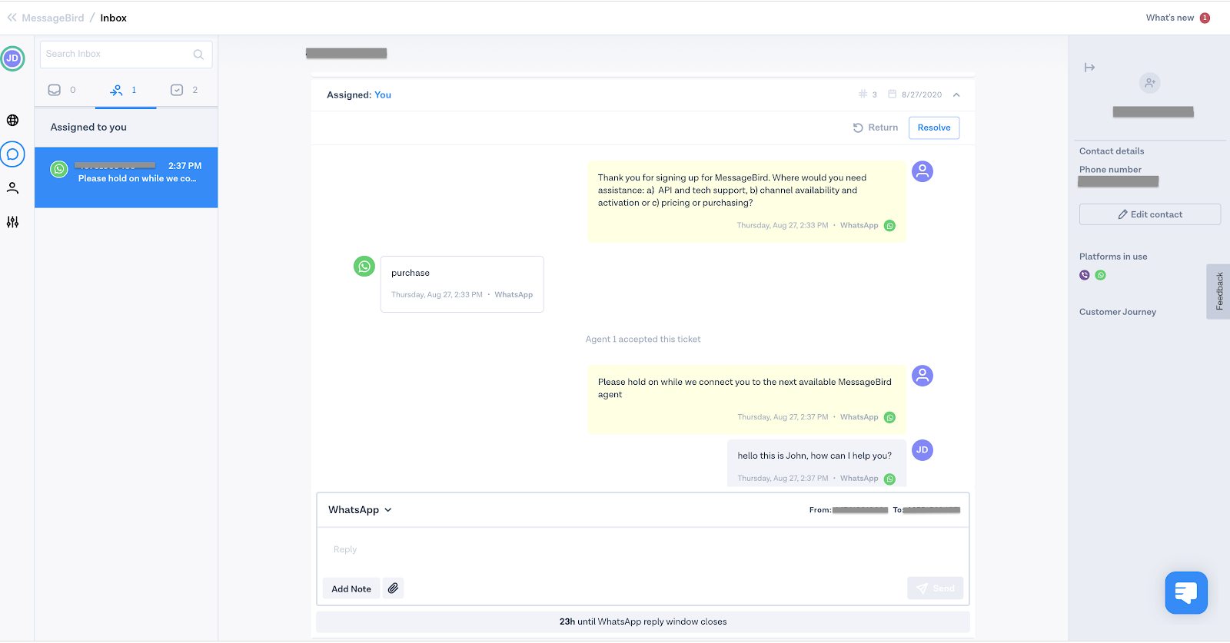This screenshot has height=643, width=1230.
Task: Open the sliders settings icon in sidebar
Action: tap(12, 222)
